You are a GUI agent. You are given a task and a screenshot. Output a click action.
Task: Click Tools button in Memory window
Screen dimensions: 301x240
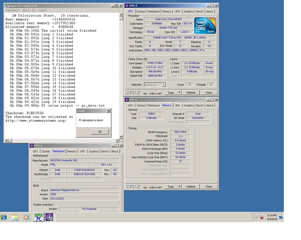171,187
